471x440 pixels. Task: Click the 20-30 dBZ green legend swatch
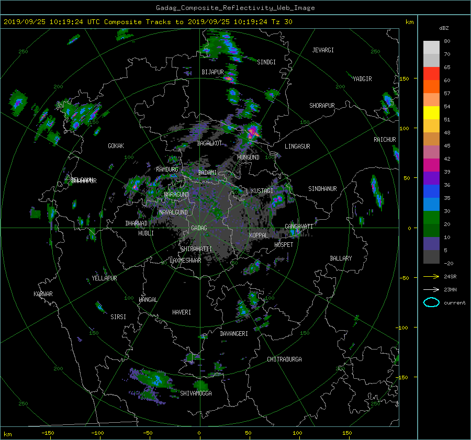[x=431, y=218]
